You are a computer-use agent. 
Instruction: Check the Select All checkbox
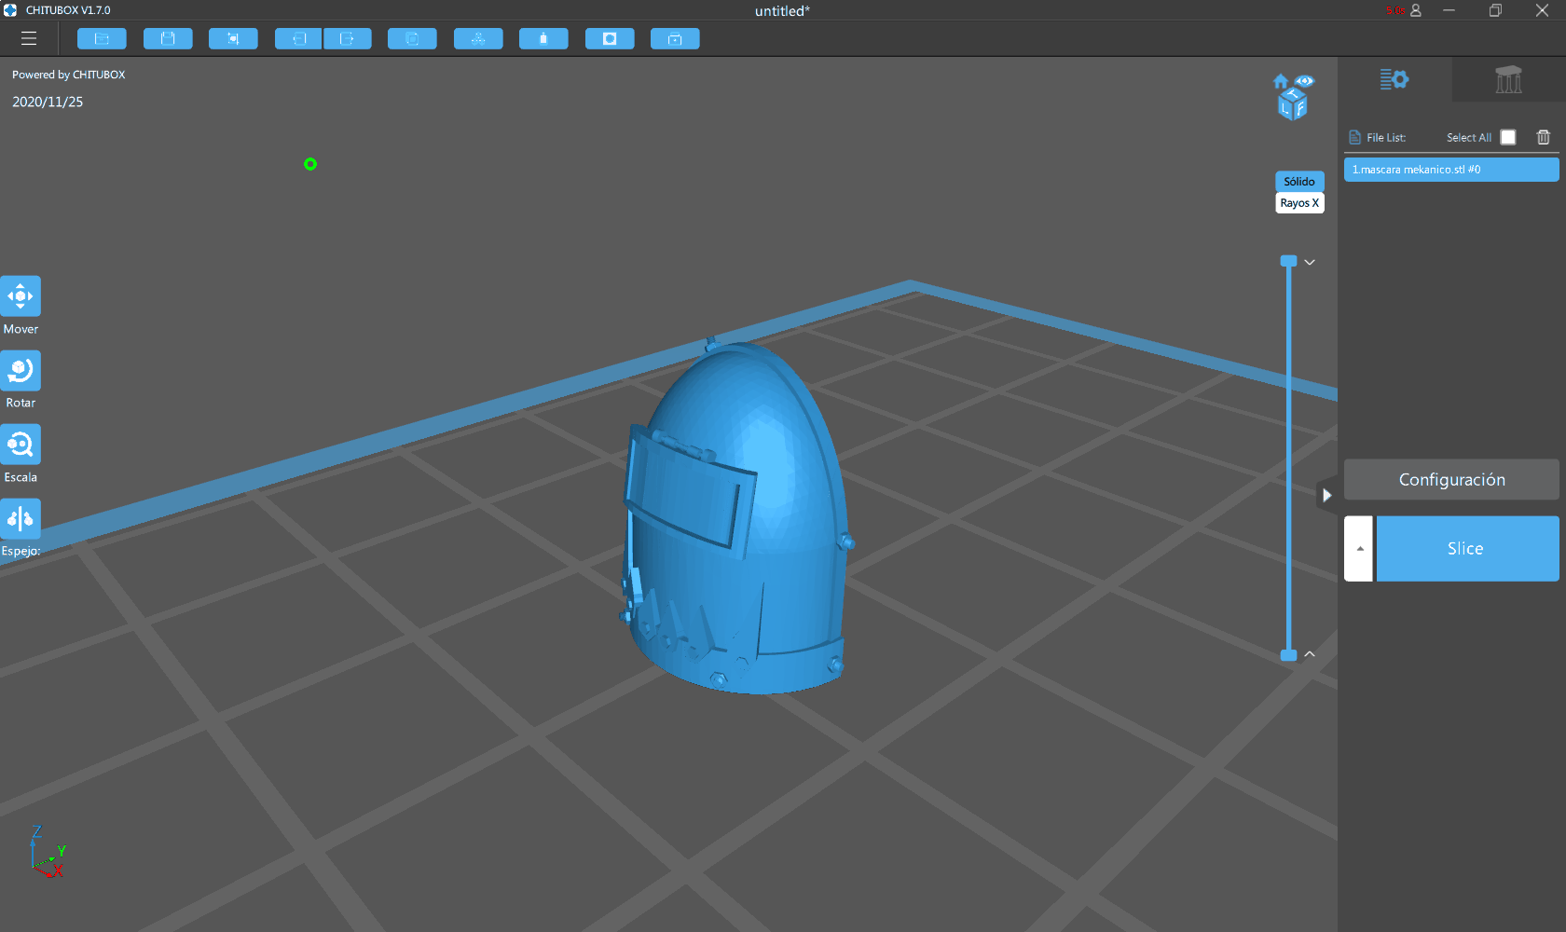click(1508, 137)
